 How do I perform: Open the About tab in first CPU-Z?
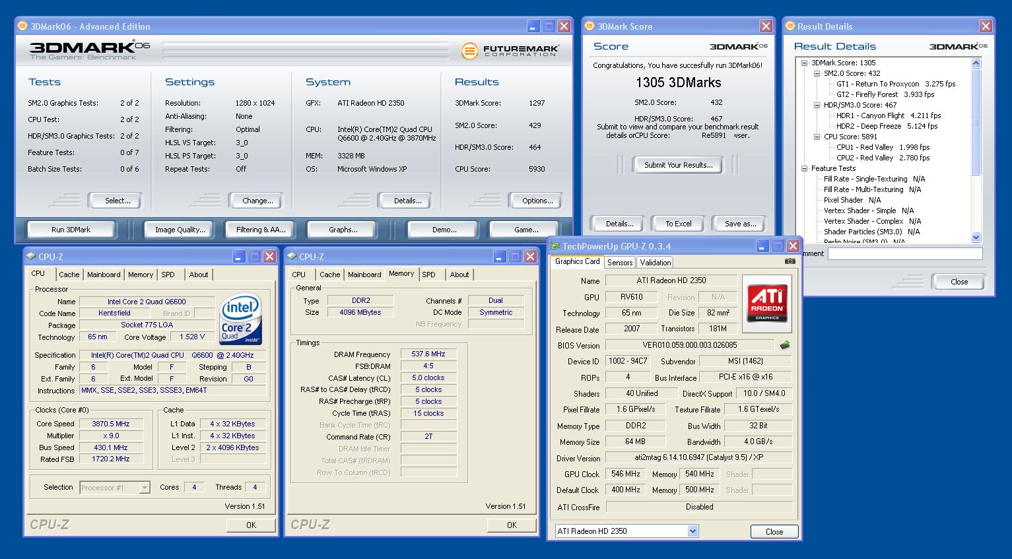pyautogui.click(x=199, y=275)
